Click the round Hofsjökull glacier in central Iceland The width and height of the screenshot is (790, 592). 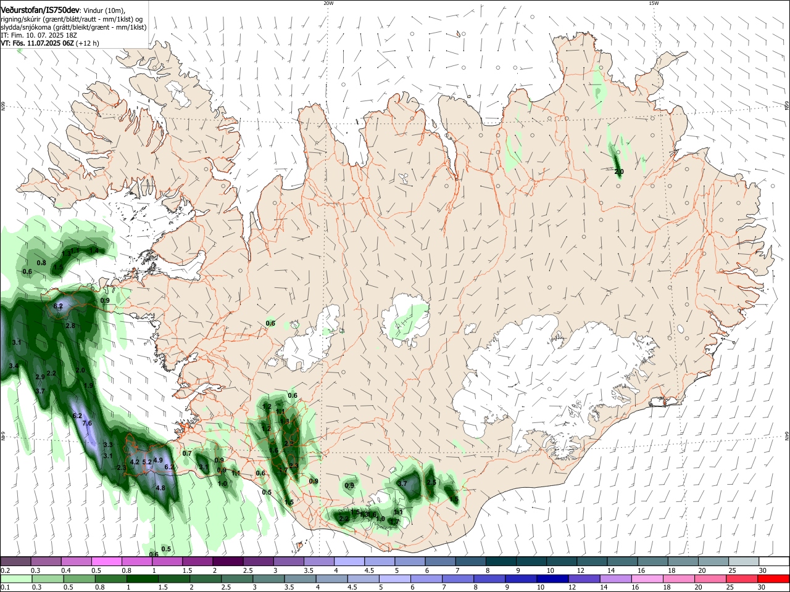coord(405,319)
